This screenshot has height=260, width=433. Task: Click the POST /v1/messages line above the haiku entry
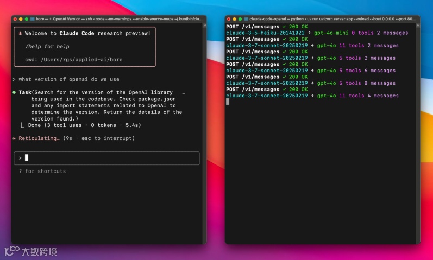point(267,27)
